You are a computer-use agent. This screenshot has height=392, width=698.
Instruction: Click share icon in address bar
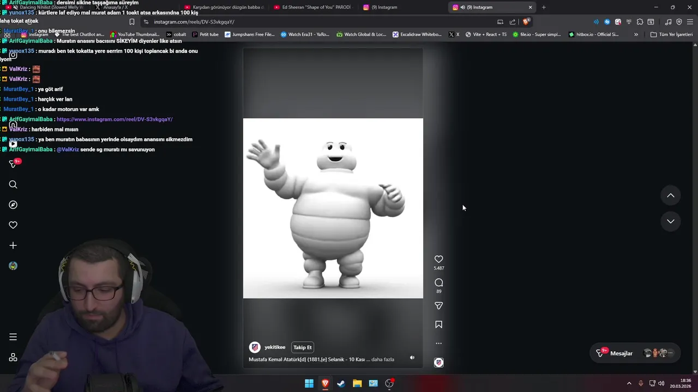coord(513,22)
